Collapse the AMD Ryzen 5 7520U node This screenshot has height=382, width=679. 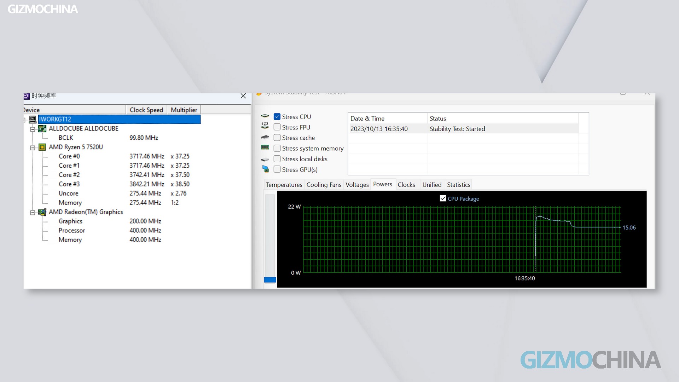[33, 147]
